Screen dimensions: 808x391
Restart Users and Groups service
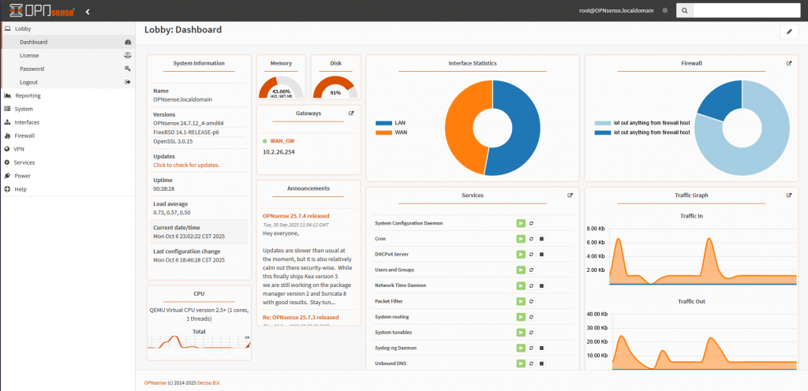(531, 270)
